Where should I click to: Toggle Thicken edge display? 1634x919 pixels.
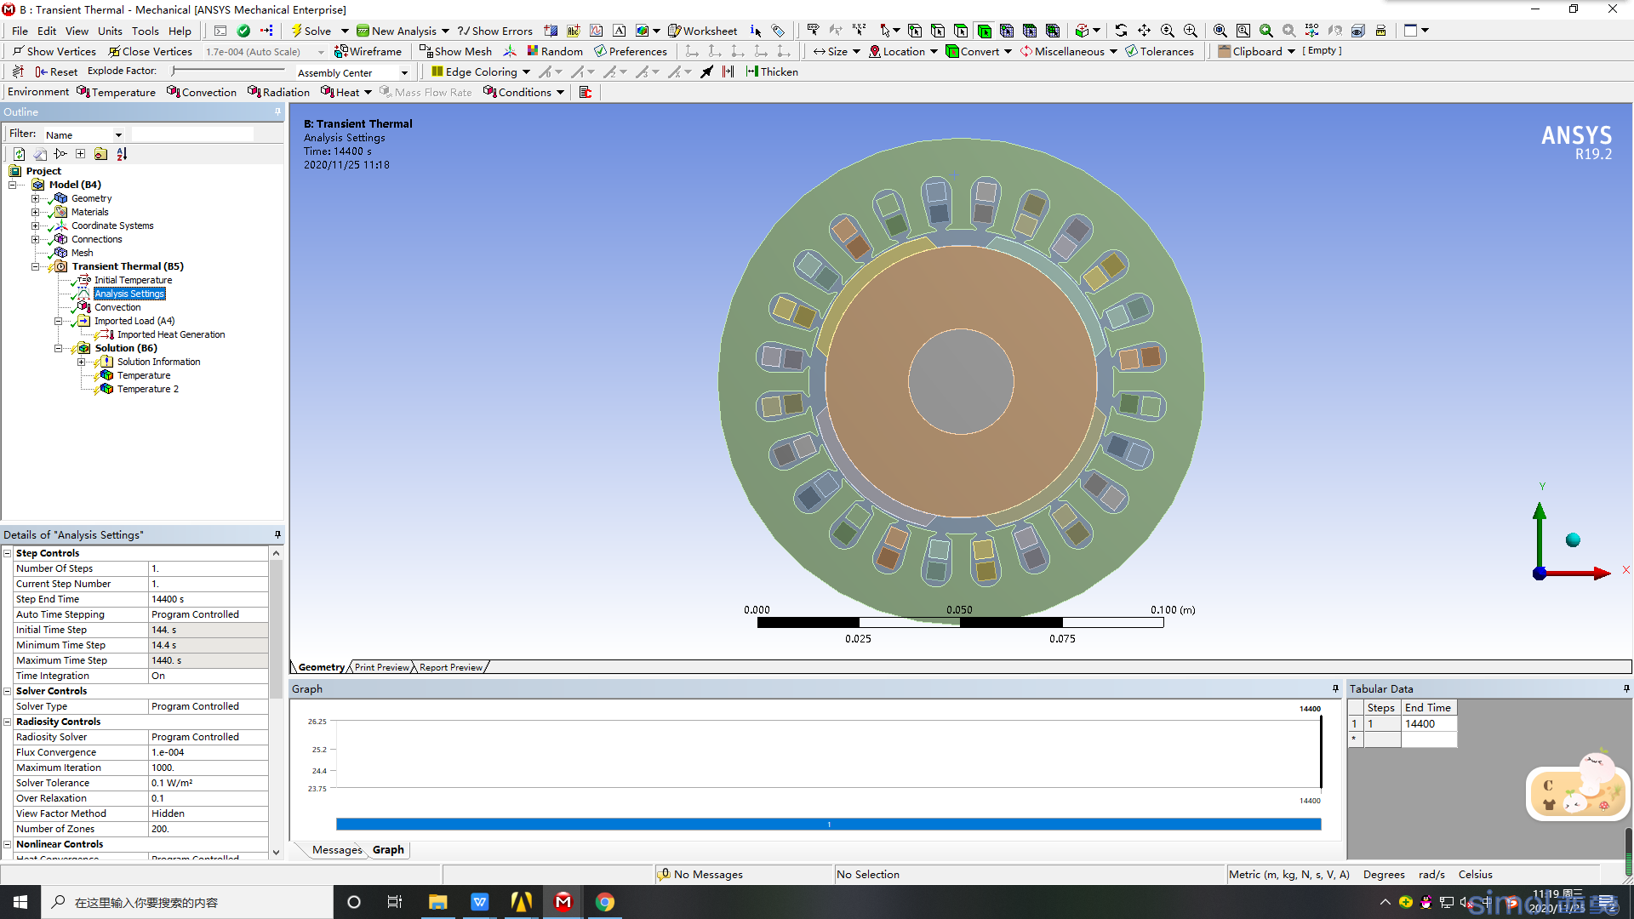(772, 71)
